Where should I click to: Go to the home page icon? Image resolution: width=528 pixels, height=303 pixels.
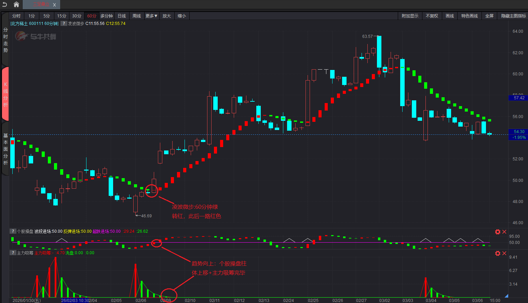click(16, 4)
